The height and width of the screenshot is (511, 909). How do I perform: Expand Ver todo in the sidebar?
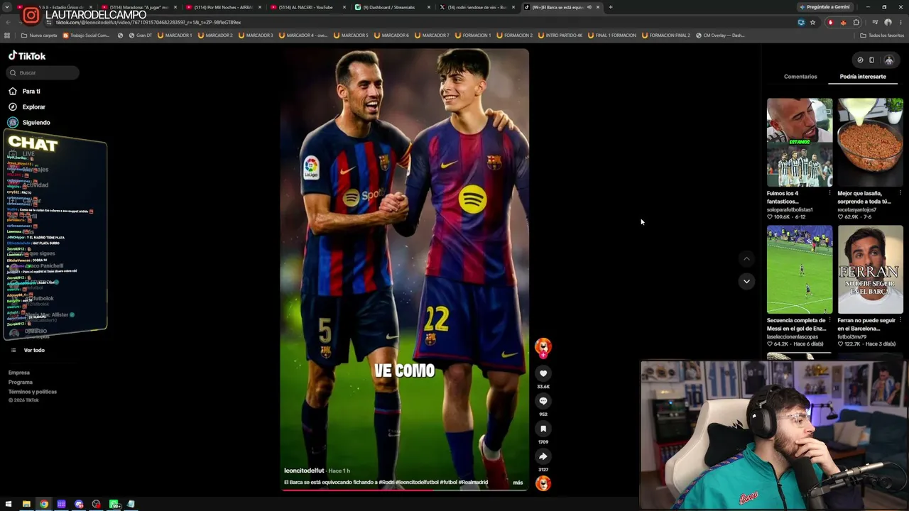(34, 350)
